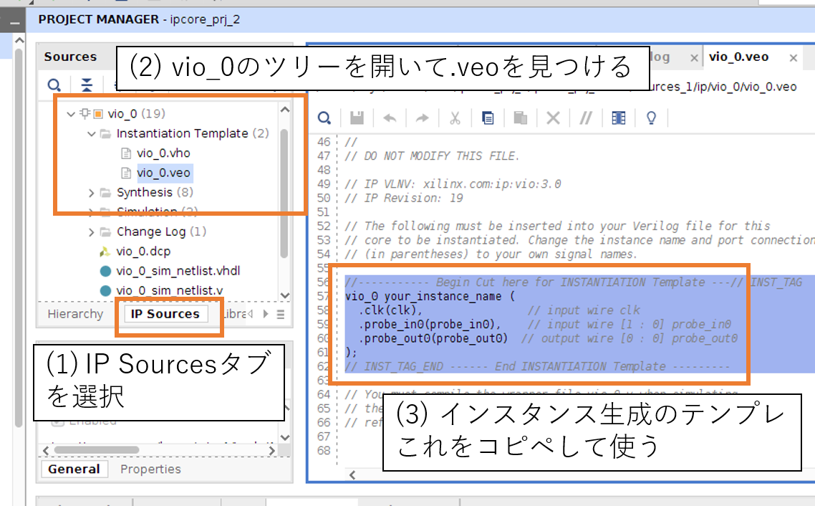Click the scissors cut icon
Image resolution: width=815 pixels, height=506 pixels.
coord(455,118)
